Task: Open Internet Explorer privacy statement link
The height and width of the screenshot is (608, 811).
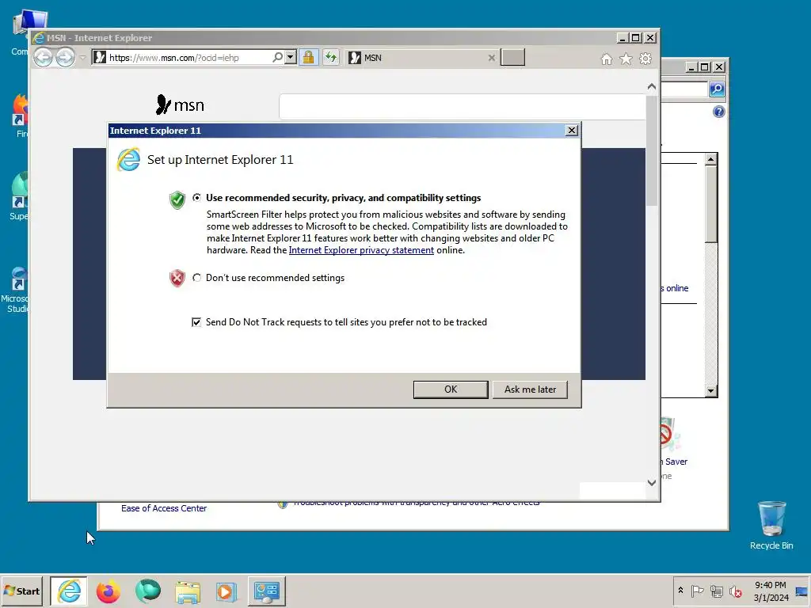Action: 361,250
